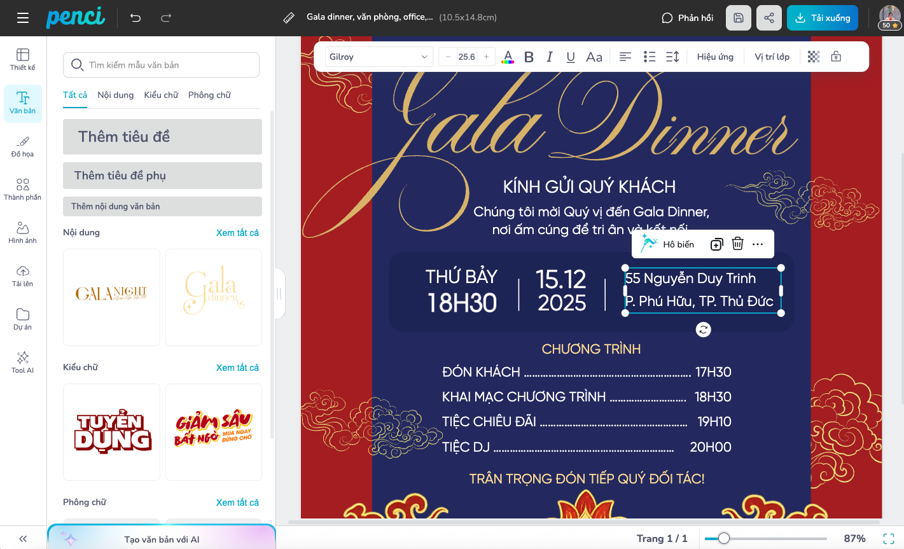Open the share icon button

tap(769, 18)
